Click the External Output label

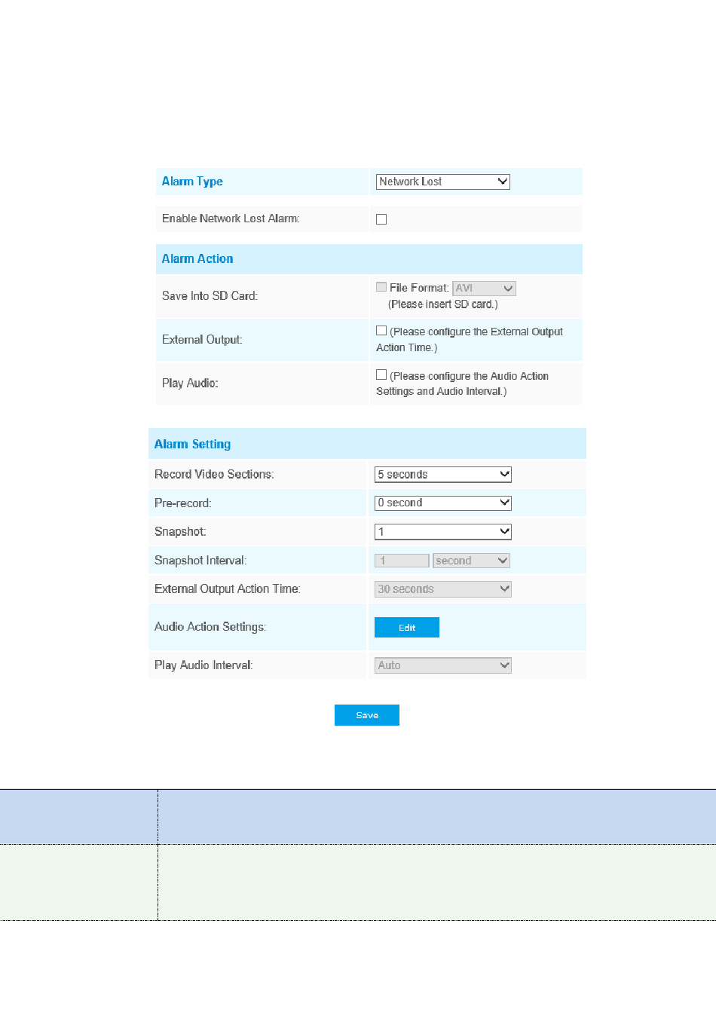(202, 340)
